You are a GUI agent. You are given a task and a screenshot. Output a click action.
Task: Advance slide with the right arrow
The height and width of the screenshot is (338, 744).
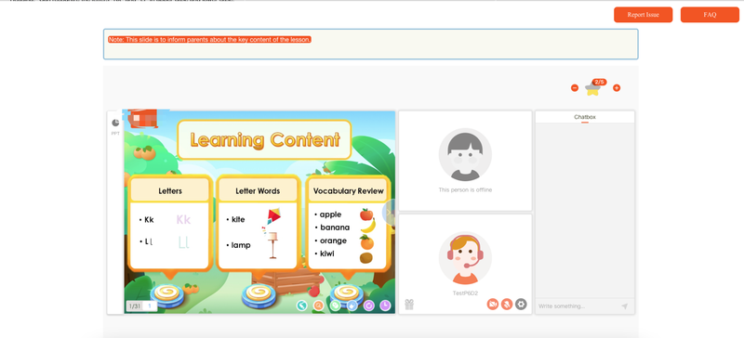coord(389,212)
